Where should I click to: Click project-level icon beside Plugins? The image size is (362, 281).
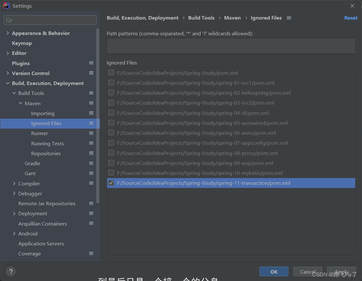point(91,63)
